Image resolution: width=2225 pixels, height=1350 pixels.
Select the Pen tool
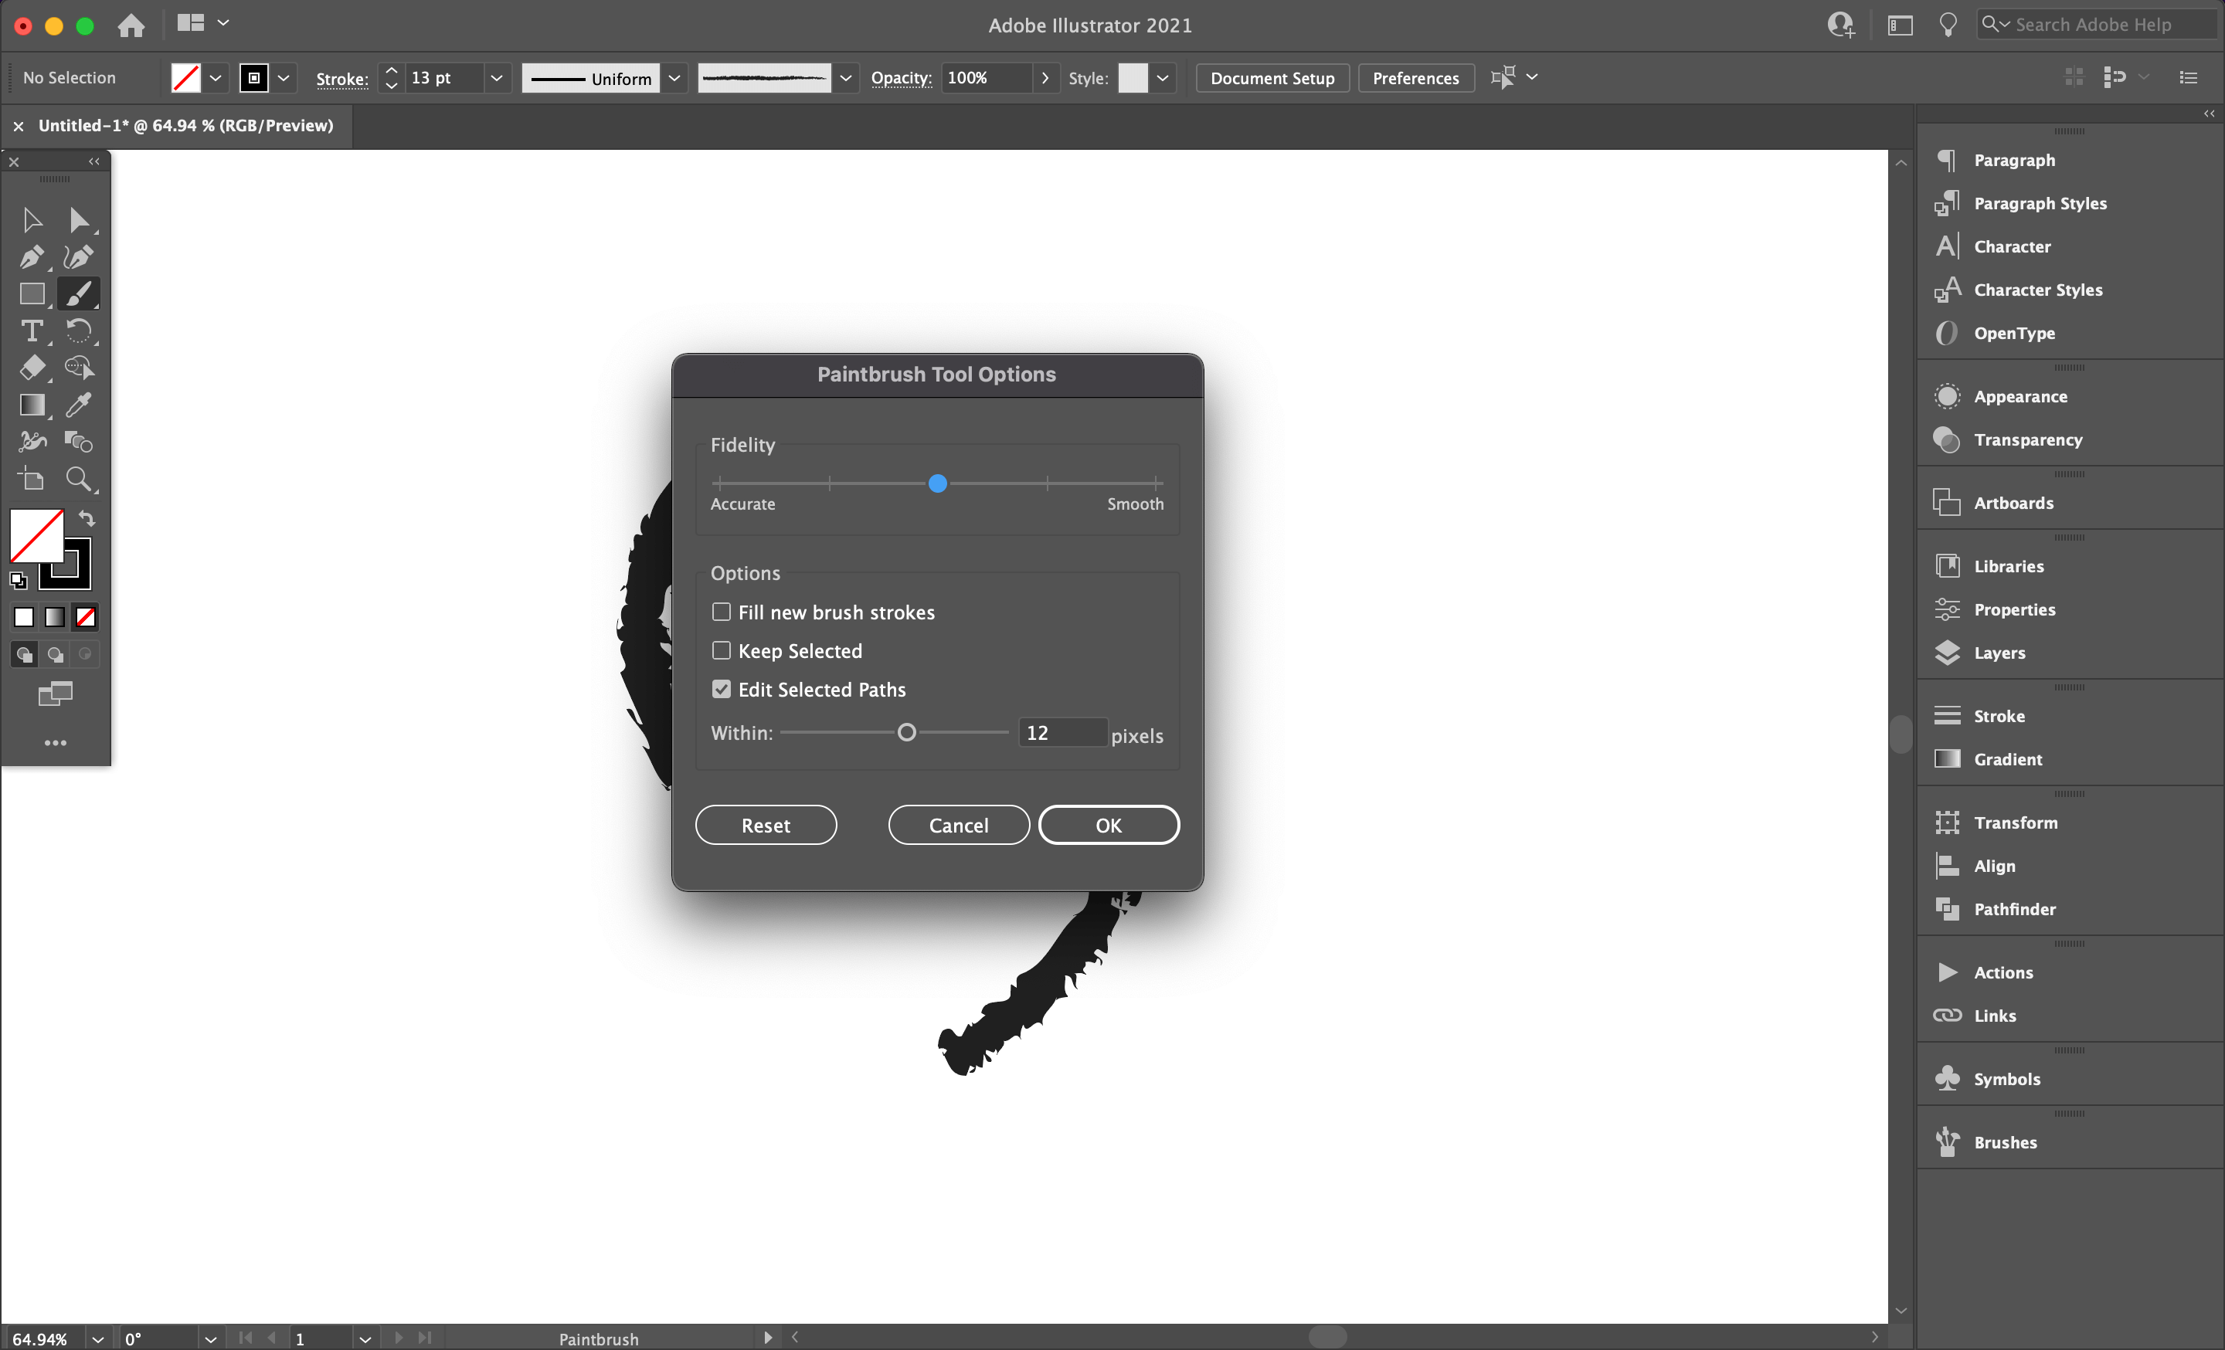click(x=32, y=257)
